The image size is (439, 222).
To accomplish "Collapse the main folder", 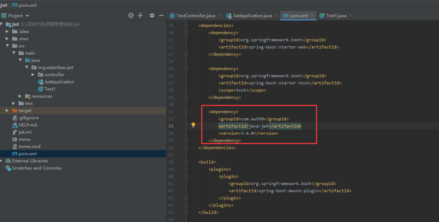I will (x=14, y=53).
